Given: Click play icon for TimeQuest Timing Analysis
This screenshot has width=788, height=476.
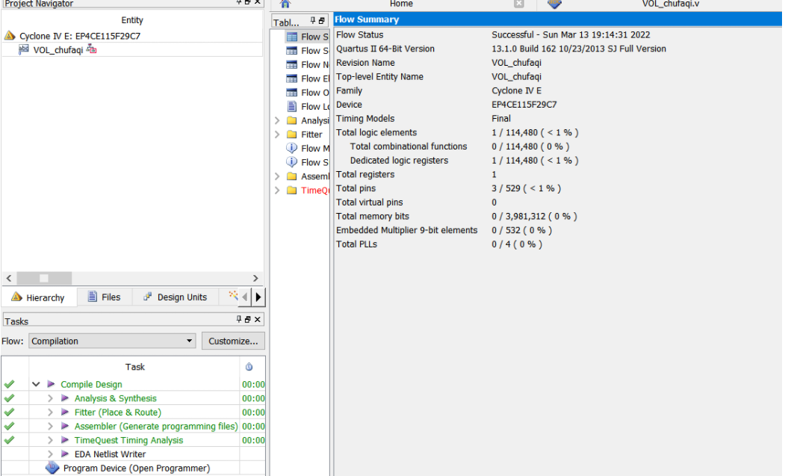Looking at the screenshot, I should (65, 440).
